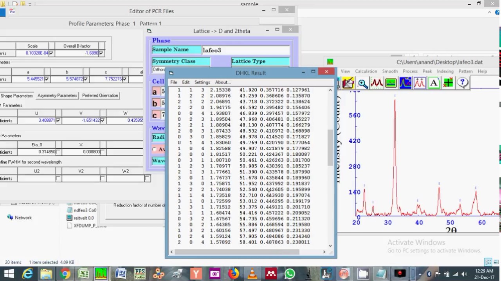The width and height of the screenshot is (501, 281).
Task: Click the Scale value field
Action: click(32, 53)
